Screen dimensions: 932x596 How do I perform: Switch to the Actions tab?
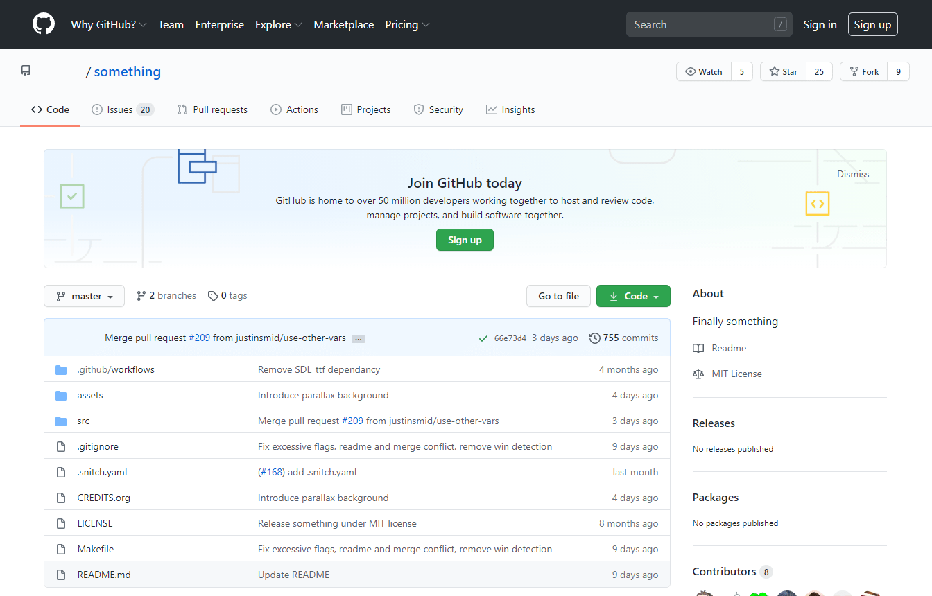(295, 109)
